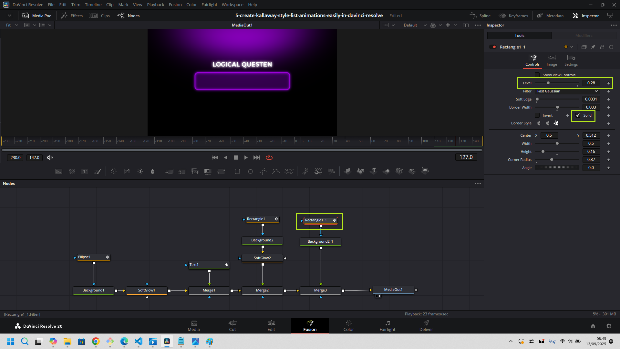Add Rectangle mask tool from toolbar

point(237,171)
